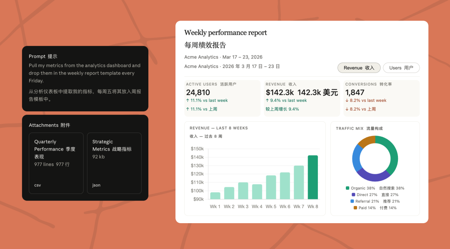Select the Revenue 收入 toggle pill
Image resolution: width=450 pixels, height=249 pixels.
(359, 68)
